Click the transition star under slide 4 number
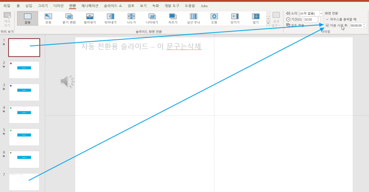Viewport: 369px width, 192px height. 4,111
